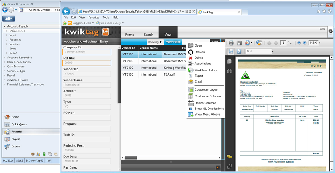Viewport: 335px width, 173px height.
Task: Open Internet Explorer favorites star
Action: (x=324, y=11)
